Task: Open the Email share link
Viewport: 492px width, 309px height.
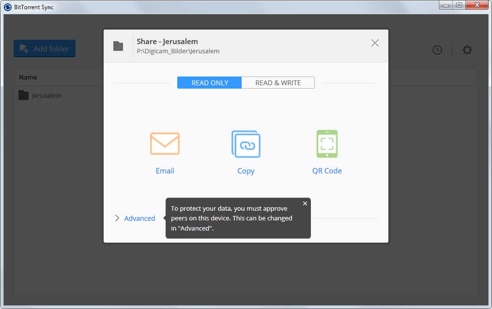Action: point(165,170)
